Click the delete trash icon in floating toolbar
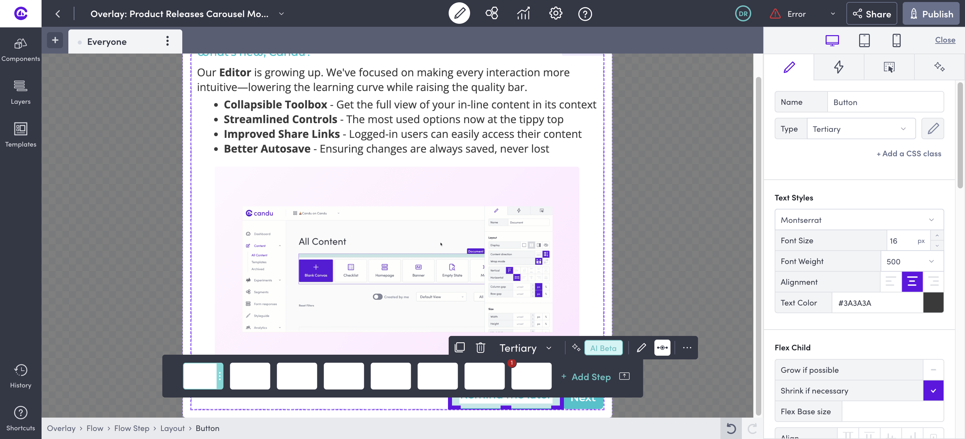The width and height of the screenshot is (965, 439). point(480,348)
